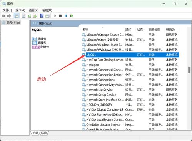Screen dimensions: 192x141
Task: Click gear icon beside NPSMSvc_3d866ffc
Action: [84, 105]
